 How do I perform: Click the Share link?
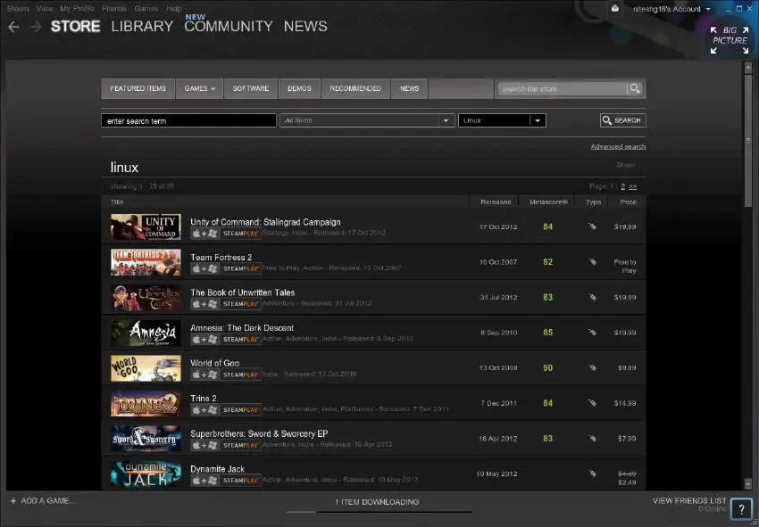[626, 165]
